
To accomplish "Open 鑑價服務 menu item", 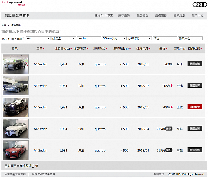I will [161, 16].
